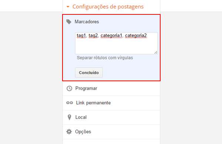Screen dimensions: 222x144
Task: Click the Configurações de postagens header title
Action: point(108,7)
